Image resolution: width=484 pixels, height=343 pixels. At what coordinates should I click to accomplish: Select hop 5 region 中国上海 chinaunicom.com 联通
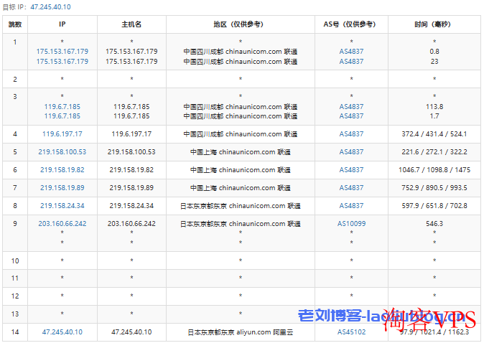tap(241, 151)
